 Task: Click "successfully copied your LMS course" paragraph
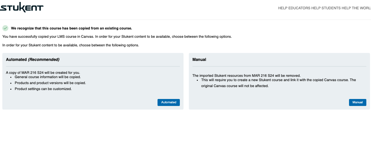[x=117, y=37]
